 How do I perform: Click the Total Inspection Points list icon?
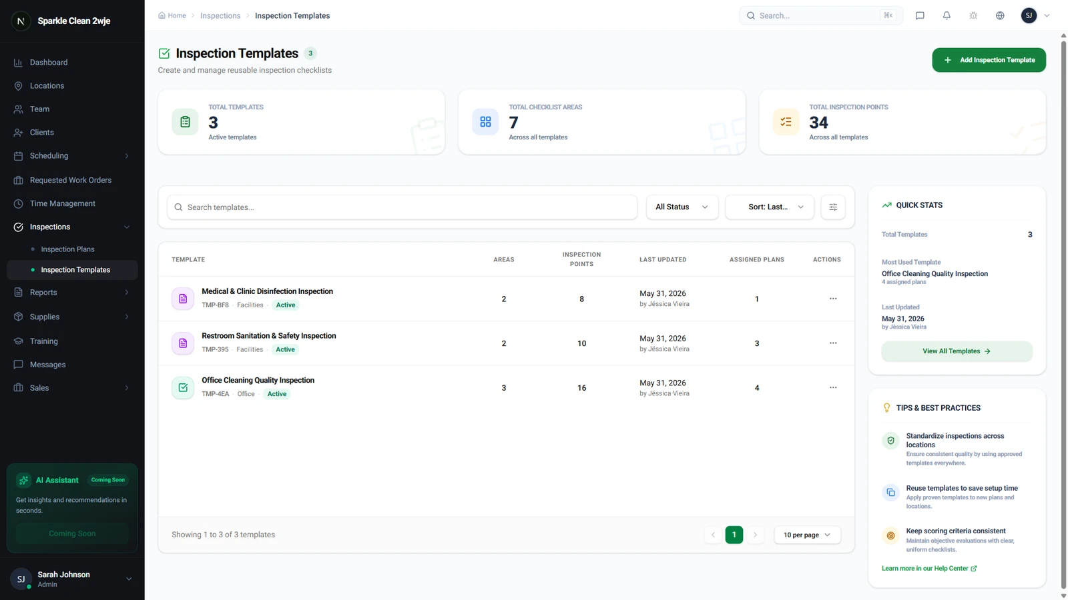point(786,122)
